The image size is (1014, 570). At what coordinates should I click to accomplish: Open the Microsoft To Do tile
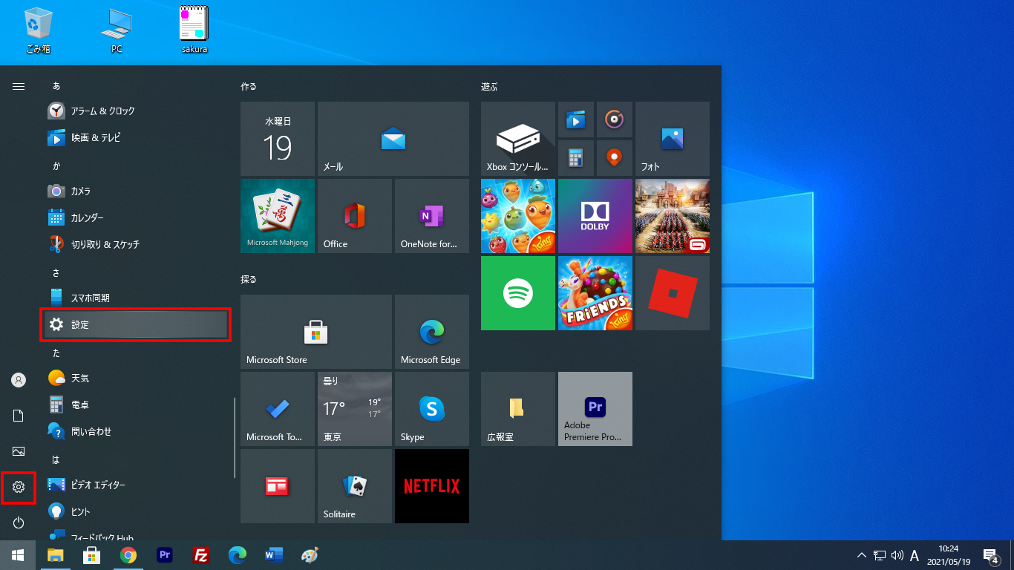click(x=278, y=409)
